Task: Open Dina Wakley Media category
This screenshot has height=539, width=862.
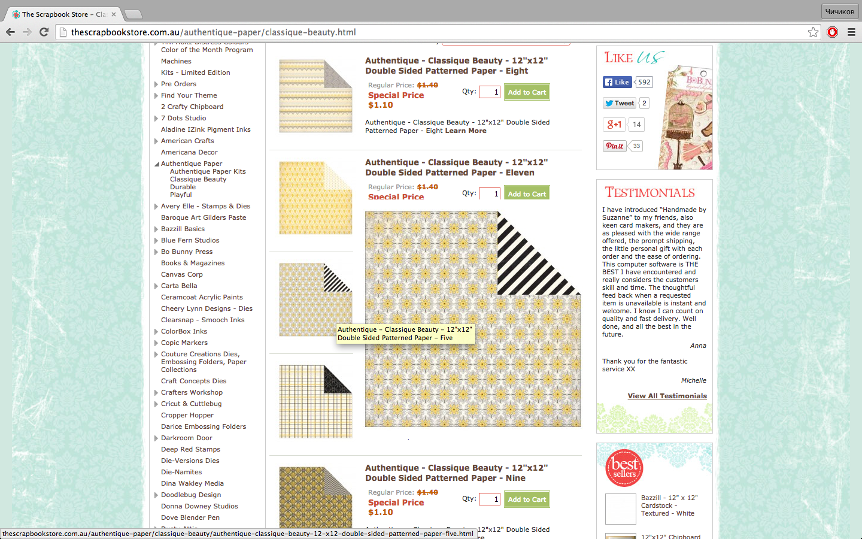Action: point(192,483)
